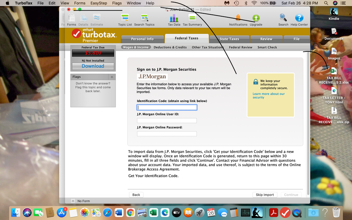Focus the J.P. Morgan Online User ID field
The width and height of the screenshot is (352, 220).
pyautogui.click(x=167, y=121)
